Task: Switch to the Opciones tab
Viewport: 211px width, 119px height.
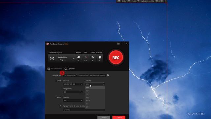Action: [70, 69]
